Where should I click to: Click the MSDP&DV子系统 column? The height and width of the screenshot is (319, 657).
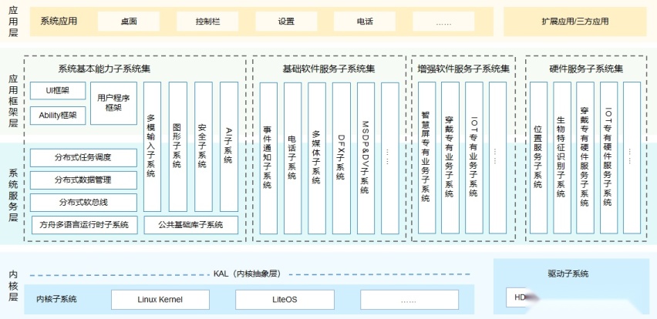pos(366,158)
